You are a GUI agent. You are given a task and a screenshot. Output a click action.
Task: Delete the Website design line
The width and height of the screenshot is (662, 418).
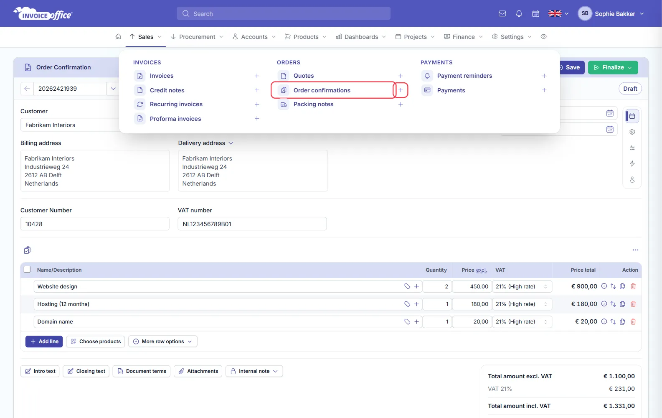click(633, 286)
